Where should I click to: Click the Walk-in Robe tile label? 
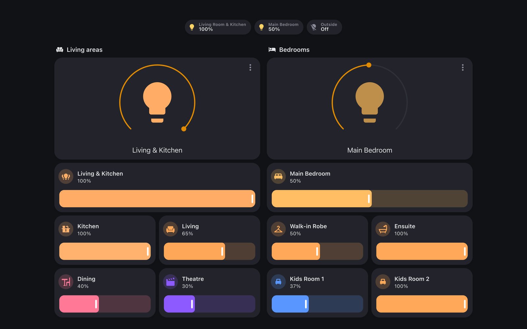[308, 226]
